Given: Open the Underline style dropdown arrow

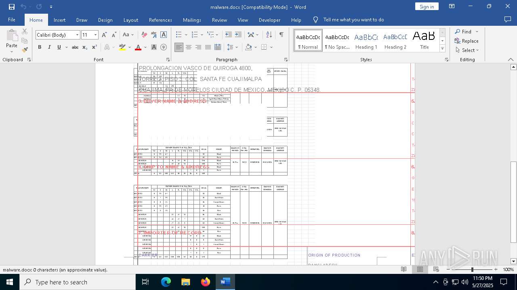Looking at the screenshot, I should pyautogui.click(x=66, y=47).
